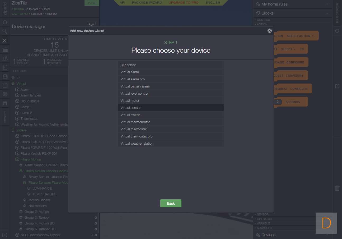Click the logout icon at sidebar bottom
Viewport: 342px width, 239px height.
(5, 235)
